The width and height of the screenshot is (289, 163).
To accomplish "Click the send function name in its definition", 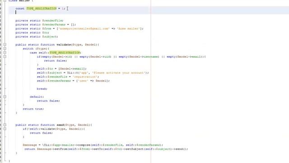I will click(60, 125).
